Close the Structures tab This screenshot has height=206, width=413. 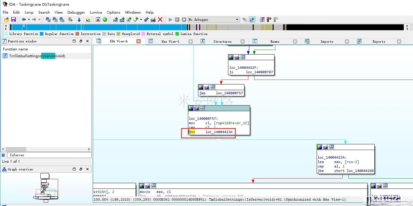[x=243, y=41]
